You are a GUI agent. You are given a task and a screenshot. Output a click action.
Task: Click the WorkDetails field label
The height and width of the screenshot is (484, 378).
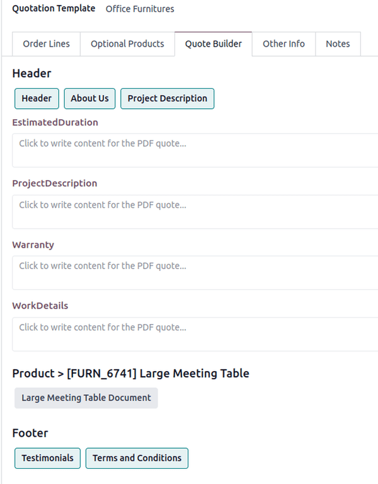tap(40, 306)
